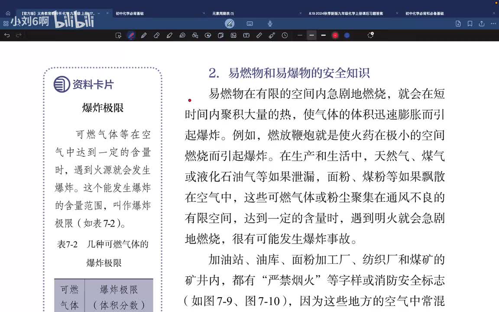Pick the blue color swatch

pyautogui.click(x=347, y=36)
